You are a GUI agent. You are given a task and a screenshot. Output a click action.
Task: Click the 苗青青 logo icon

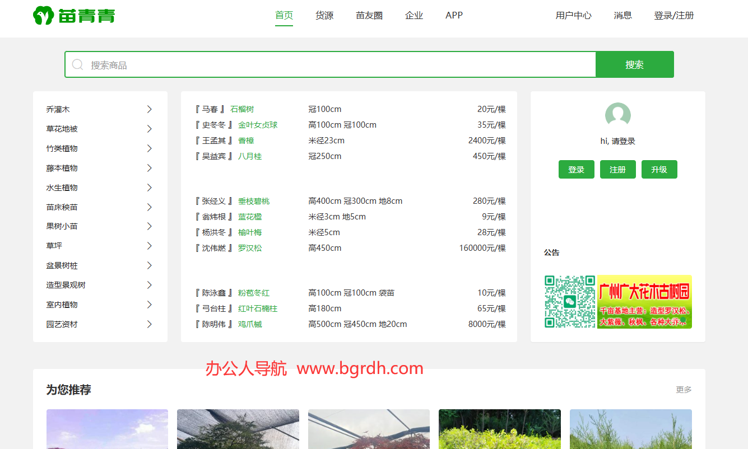click(44, 16)
